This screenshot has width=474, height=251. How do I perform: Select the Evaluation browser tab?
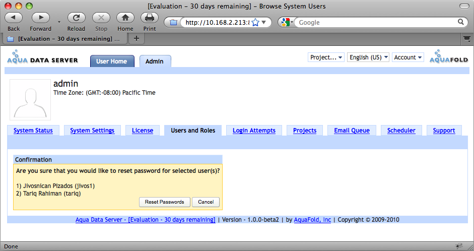[x=64, y=39]
